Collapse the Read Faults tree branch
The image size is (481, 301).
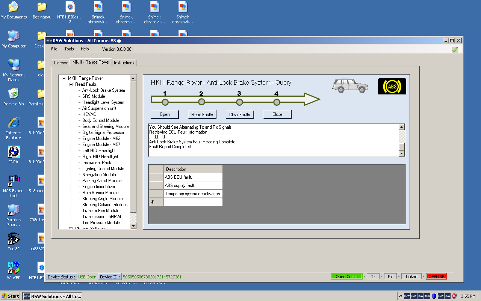click(71, 84)
